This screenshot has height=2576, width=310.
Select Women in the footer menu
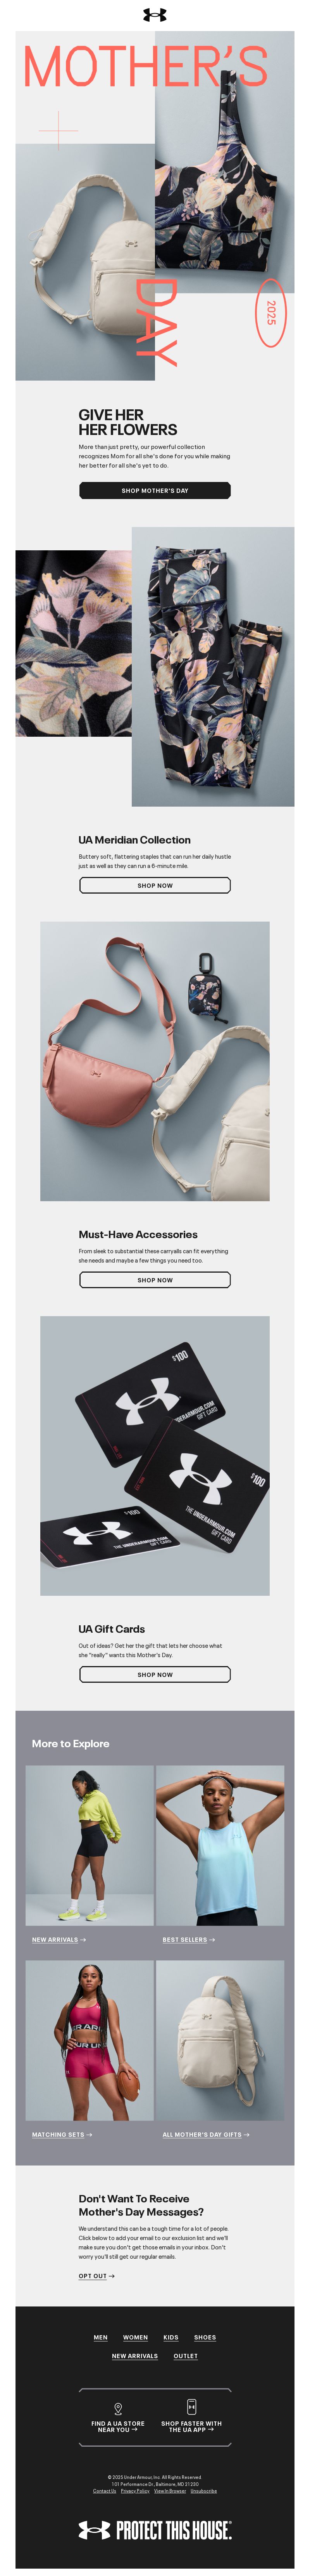click(136, 2337)
